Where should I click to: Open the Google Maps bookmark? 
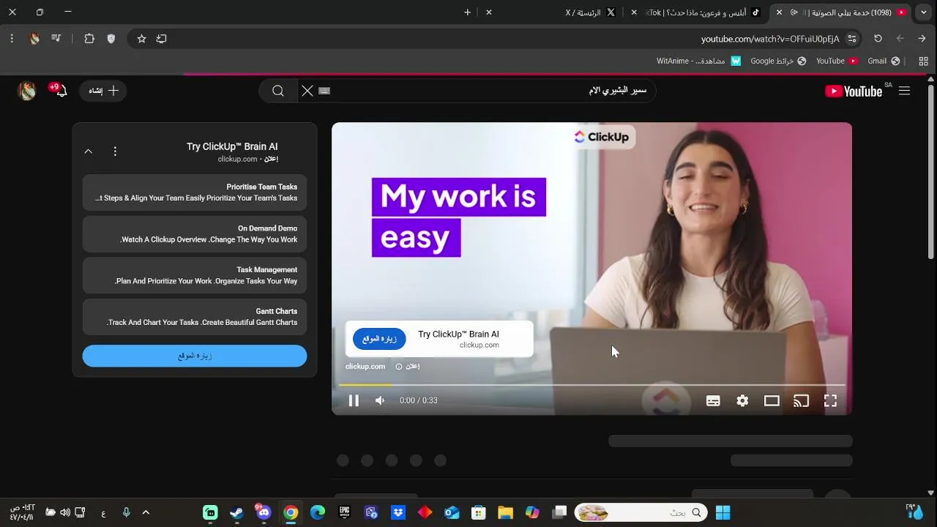click(778, 61)
